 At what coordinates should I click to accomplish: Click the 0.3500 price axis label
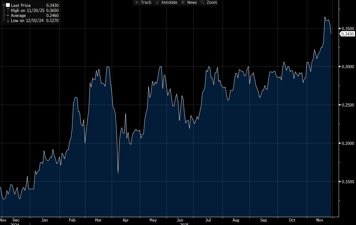coord(347,29)
